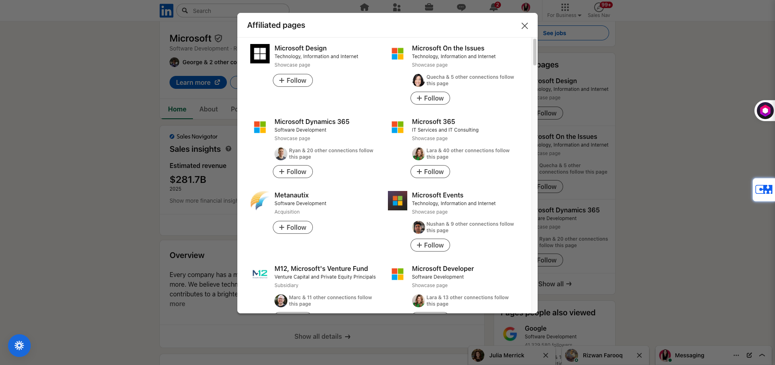Go to Home feed icon

pos(364,7)
